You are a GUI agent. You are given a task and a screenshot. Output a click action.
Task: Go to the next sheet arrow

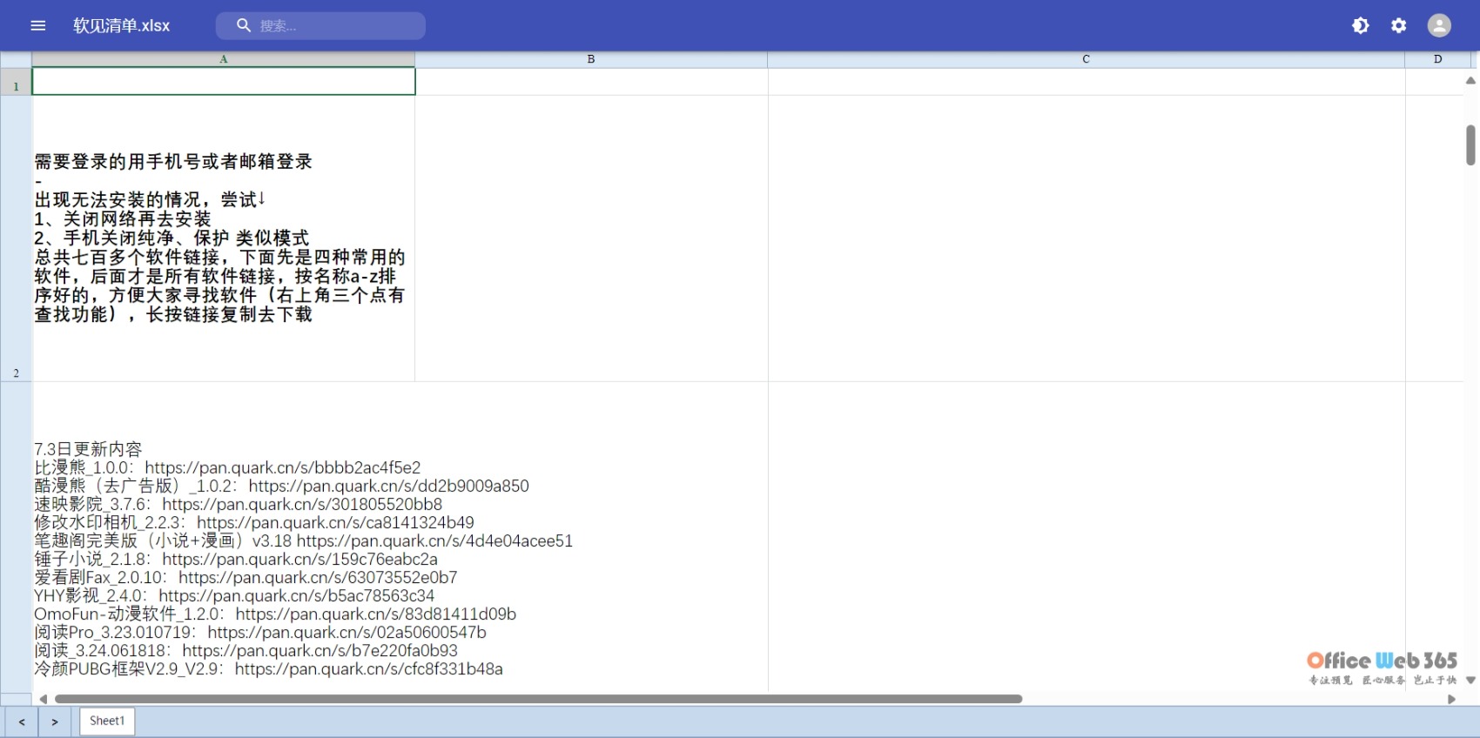coord(55,721)
